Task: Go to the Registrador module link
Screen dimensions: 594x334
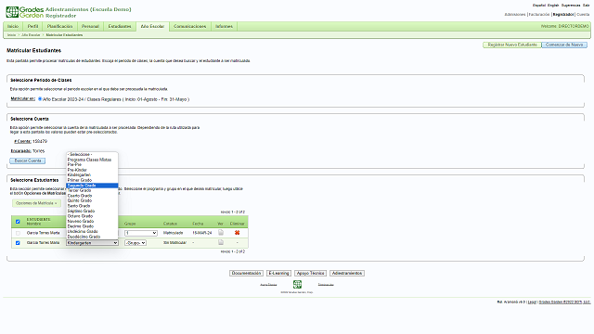Action: [x=563, y=15]
